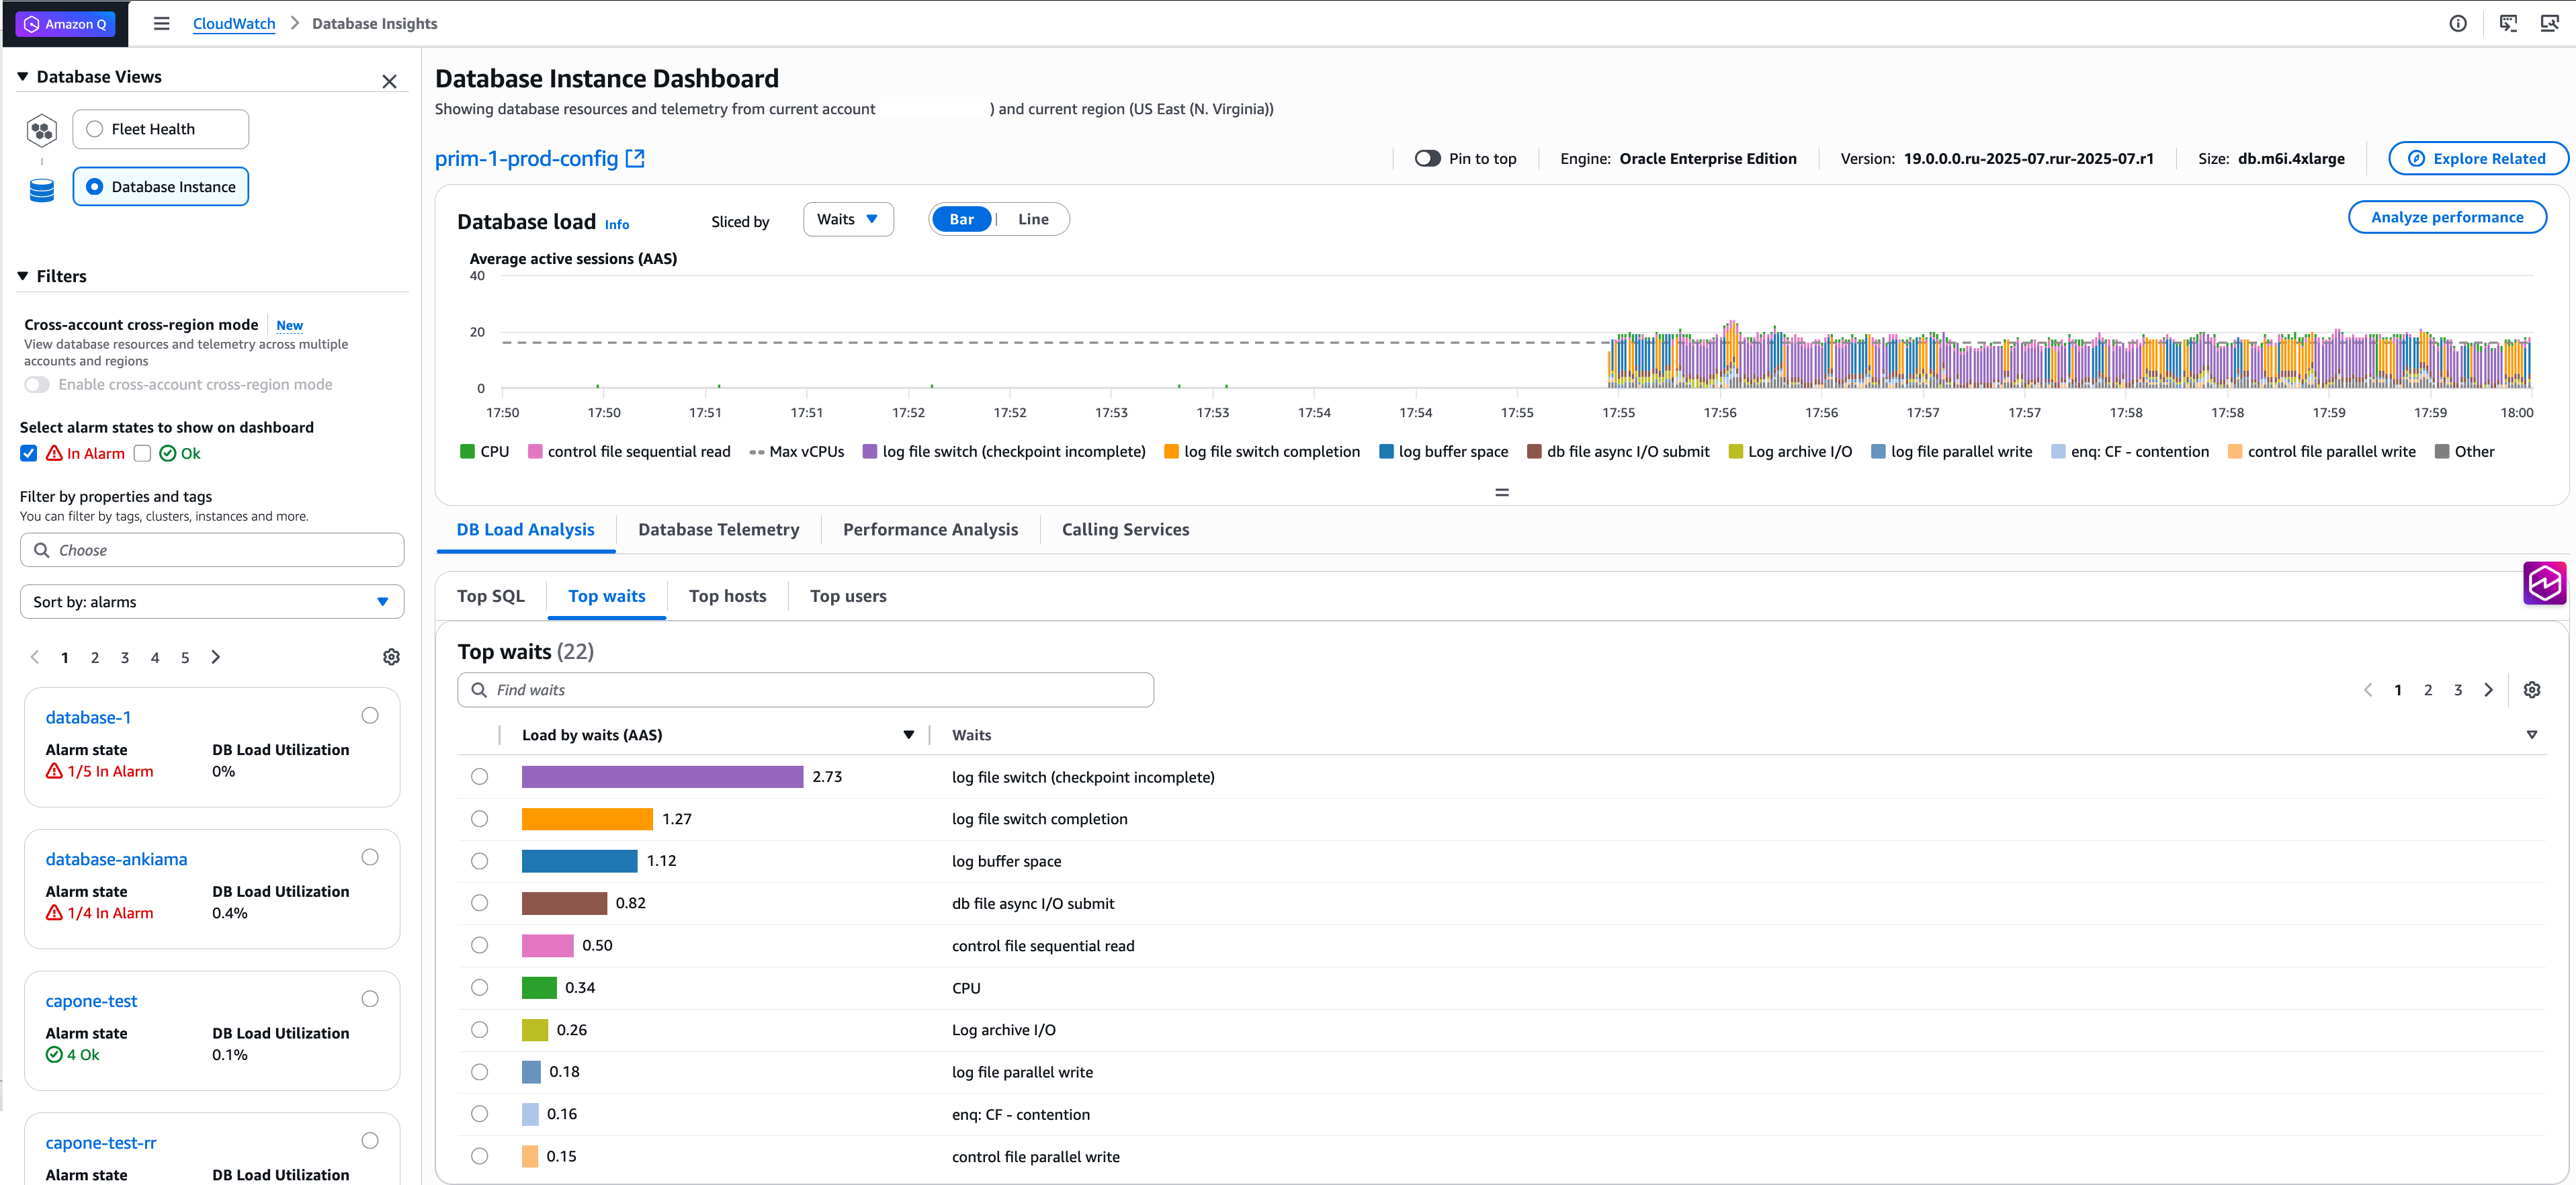Image resolution: width=2576 pixels, height=1185 pixels.
Task: Click the In Alarm warning triangle icon
Action: tap(54, 453)
